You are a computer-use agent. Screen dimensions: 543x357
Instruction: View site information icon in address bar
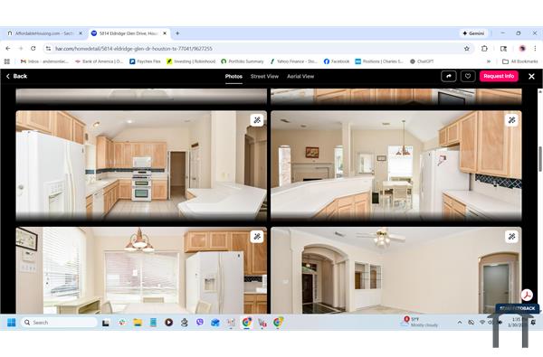(x=49, y=49)
